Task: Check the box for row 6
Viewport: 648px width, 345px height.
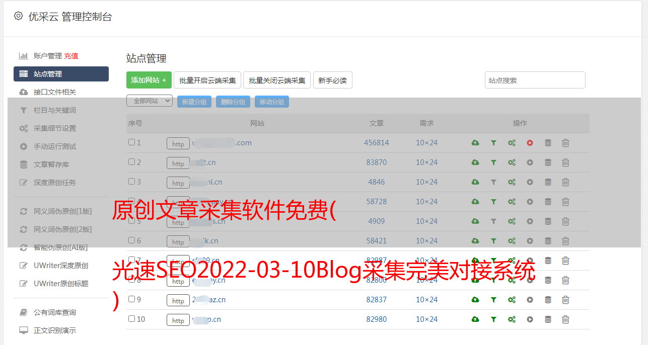Action: click(131, 240)
